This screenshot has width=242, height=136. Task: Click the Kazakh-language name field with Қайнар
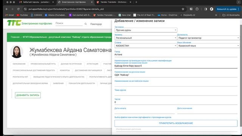[176, 66]
